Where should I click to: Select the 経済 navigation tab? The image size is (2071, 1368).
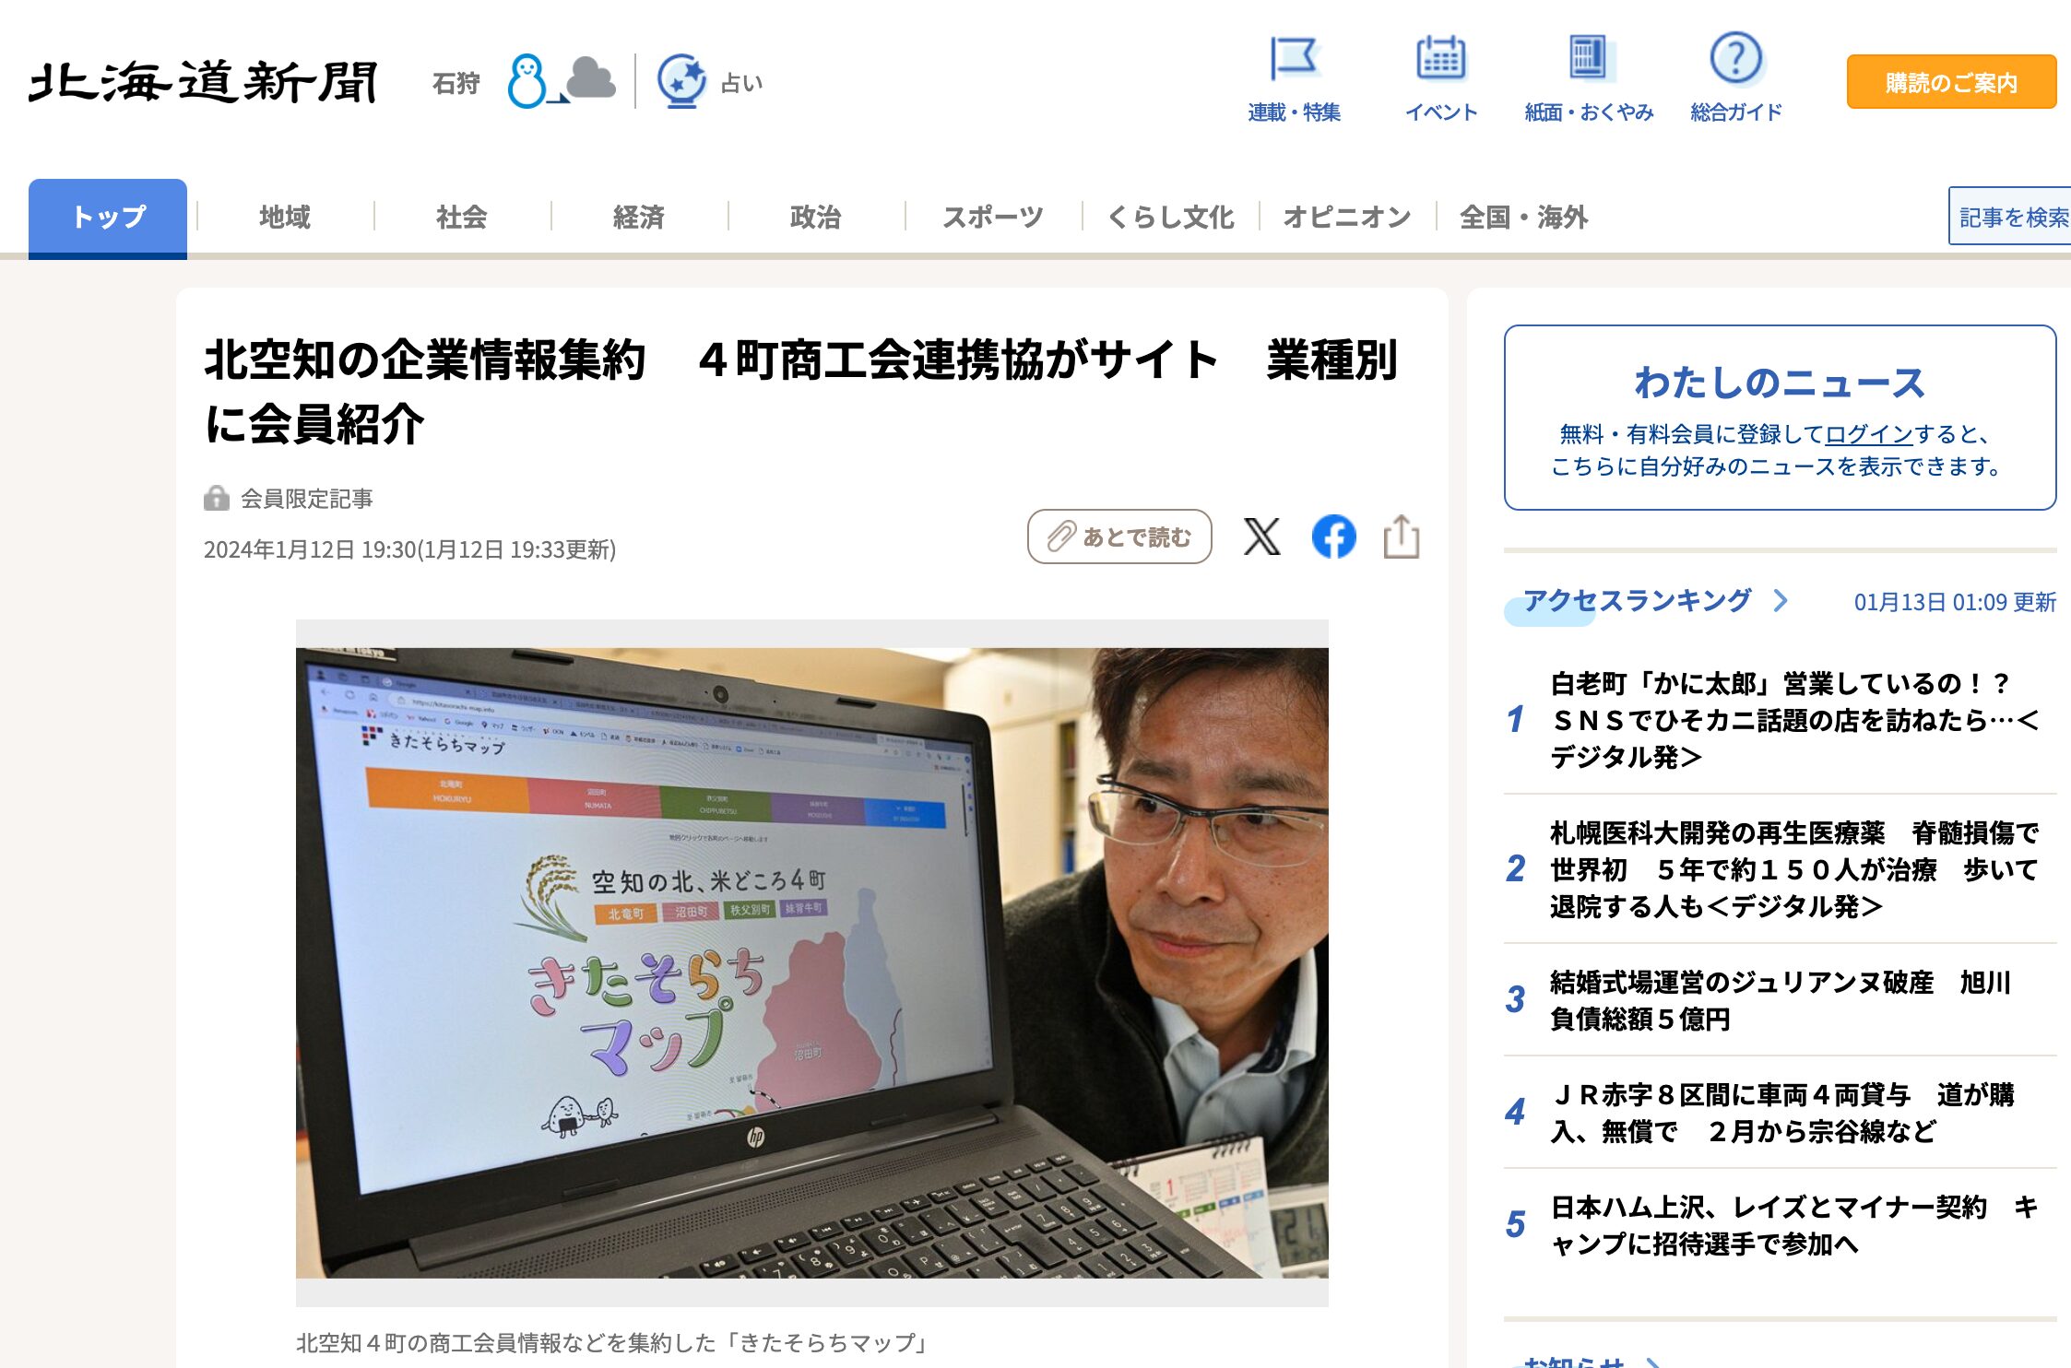tap(639, 217)
